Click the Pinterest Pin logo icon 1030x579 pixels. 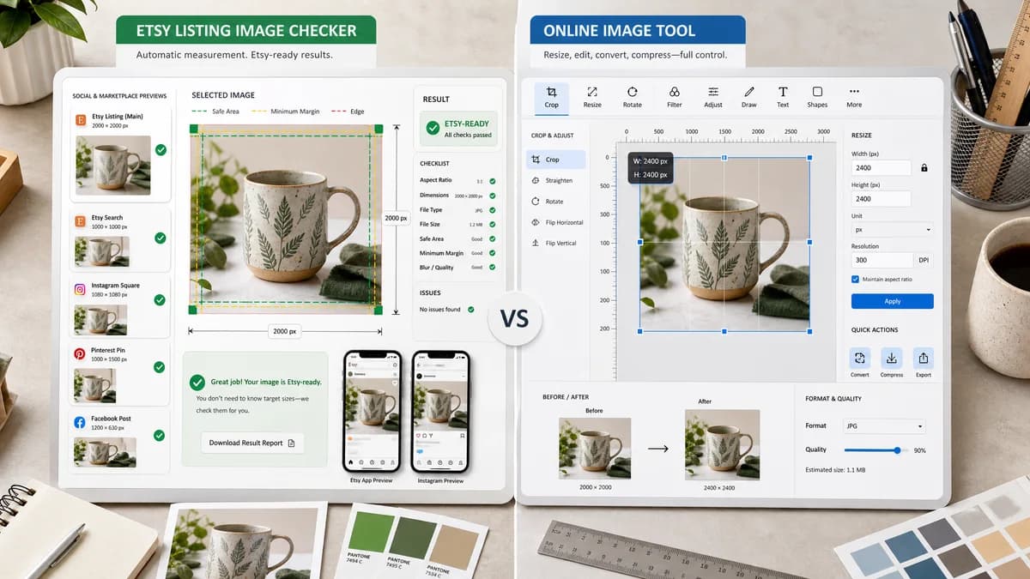pyautogui.click(x=80, y=353)
